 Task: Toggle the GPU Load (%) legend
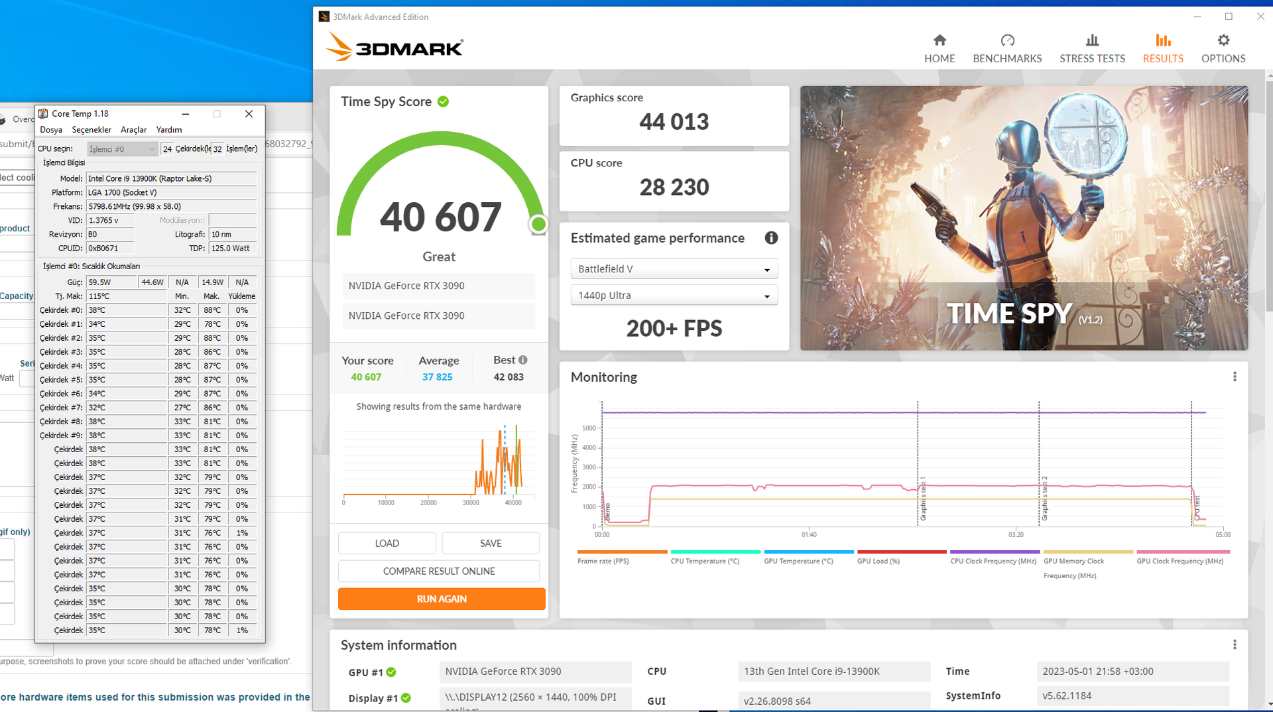902,558
